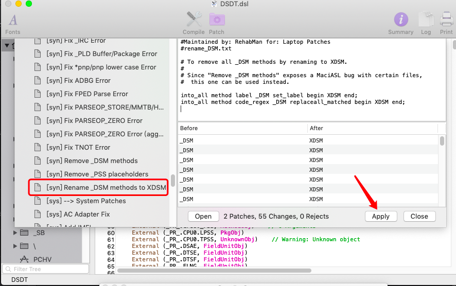The width and height of the screenshot is (456, 286).
Task: Select file icon of Fix FPED Parse Error
Action: coord(38,94)
